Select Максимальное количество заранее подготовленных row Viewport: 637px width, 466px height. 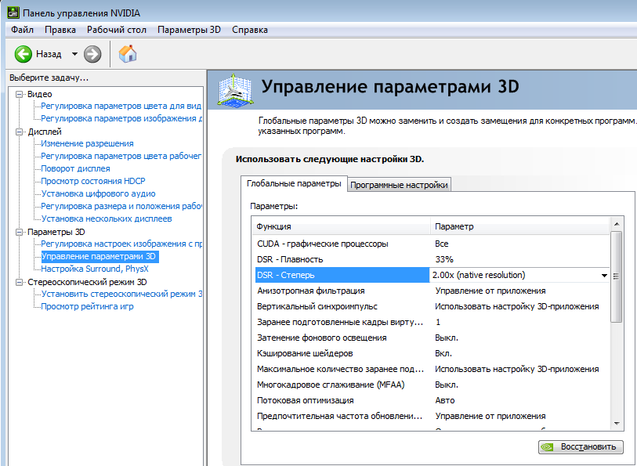[432, 370]
